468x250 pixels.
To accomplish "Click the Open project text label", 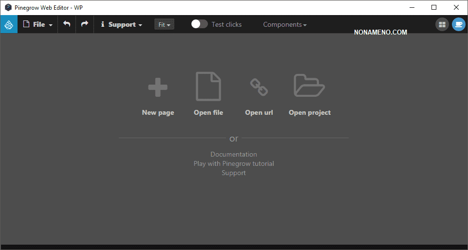I will pos(310,112).
